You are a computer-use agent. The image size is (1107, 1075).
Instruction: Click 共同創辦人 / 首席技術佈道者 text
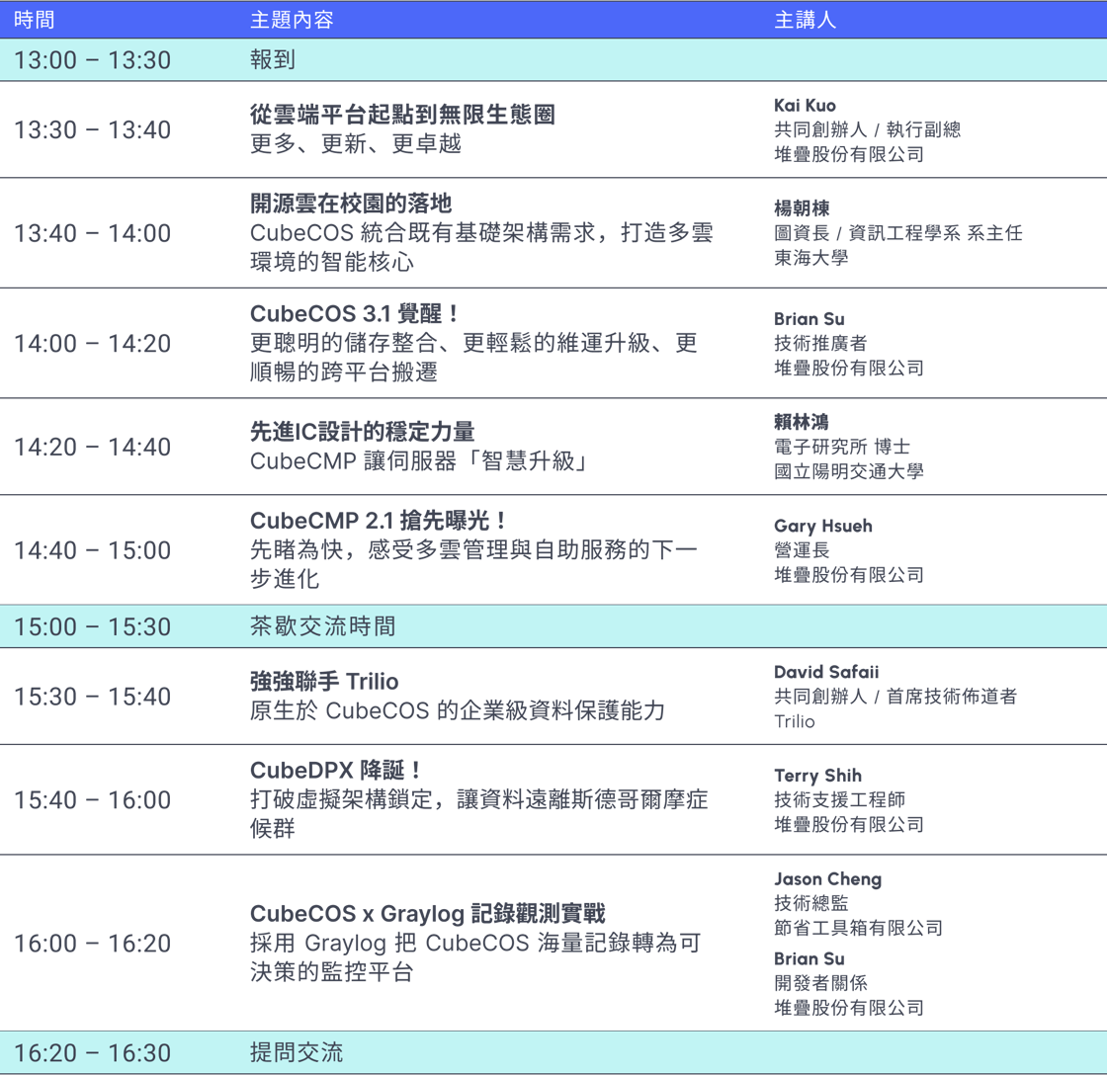pos(895,697)
